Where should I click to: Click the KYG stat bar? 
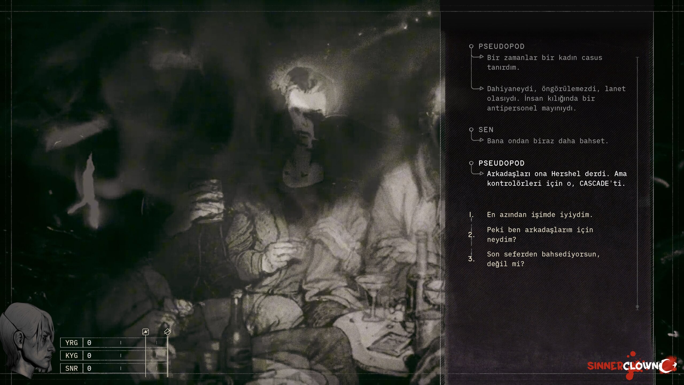(125, 356)
